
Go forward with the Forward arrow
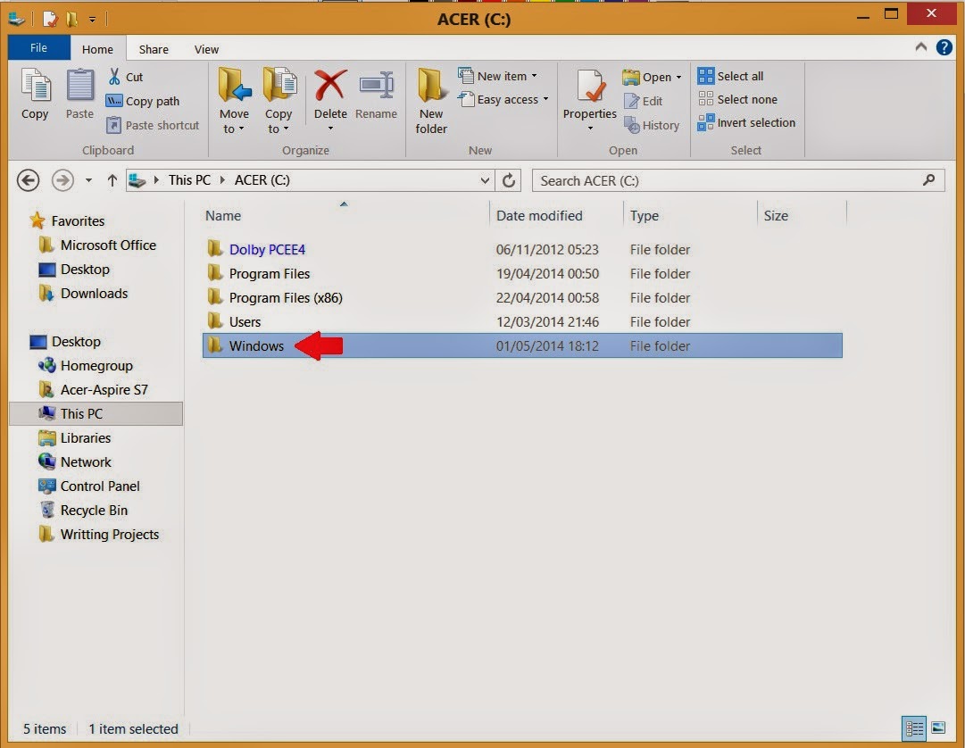pos(62,180)
